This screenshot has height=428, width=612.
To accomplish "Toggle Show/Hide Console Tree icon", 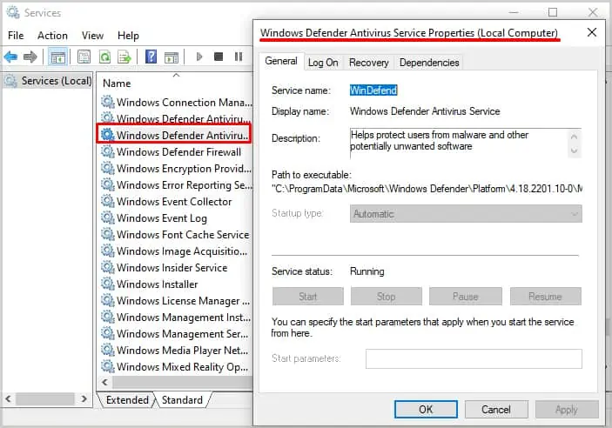I will (x=57, y=57).
